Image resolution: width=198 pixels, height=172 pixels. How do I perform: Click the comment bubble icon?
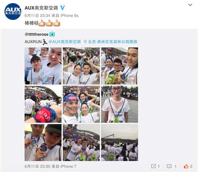pyautogui.click(x=169, y=166)
